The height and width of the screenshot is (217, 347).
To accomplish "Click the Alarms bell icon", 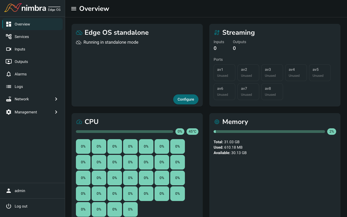I will point(9,74).
